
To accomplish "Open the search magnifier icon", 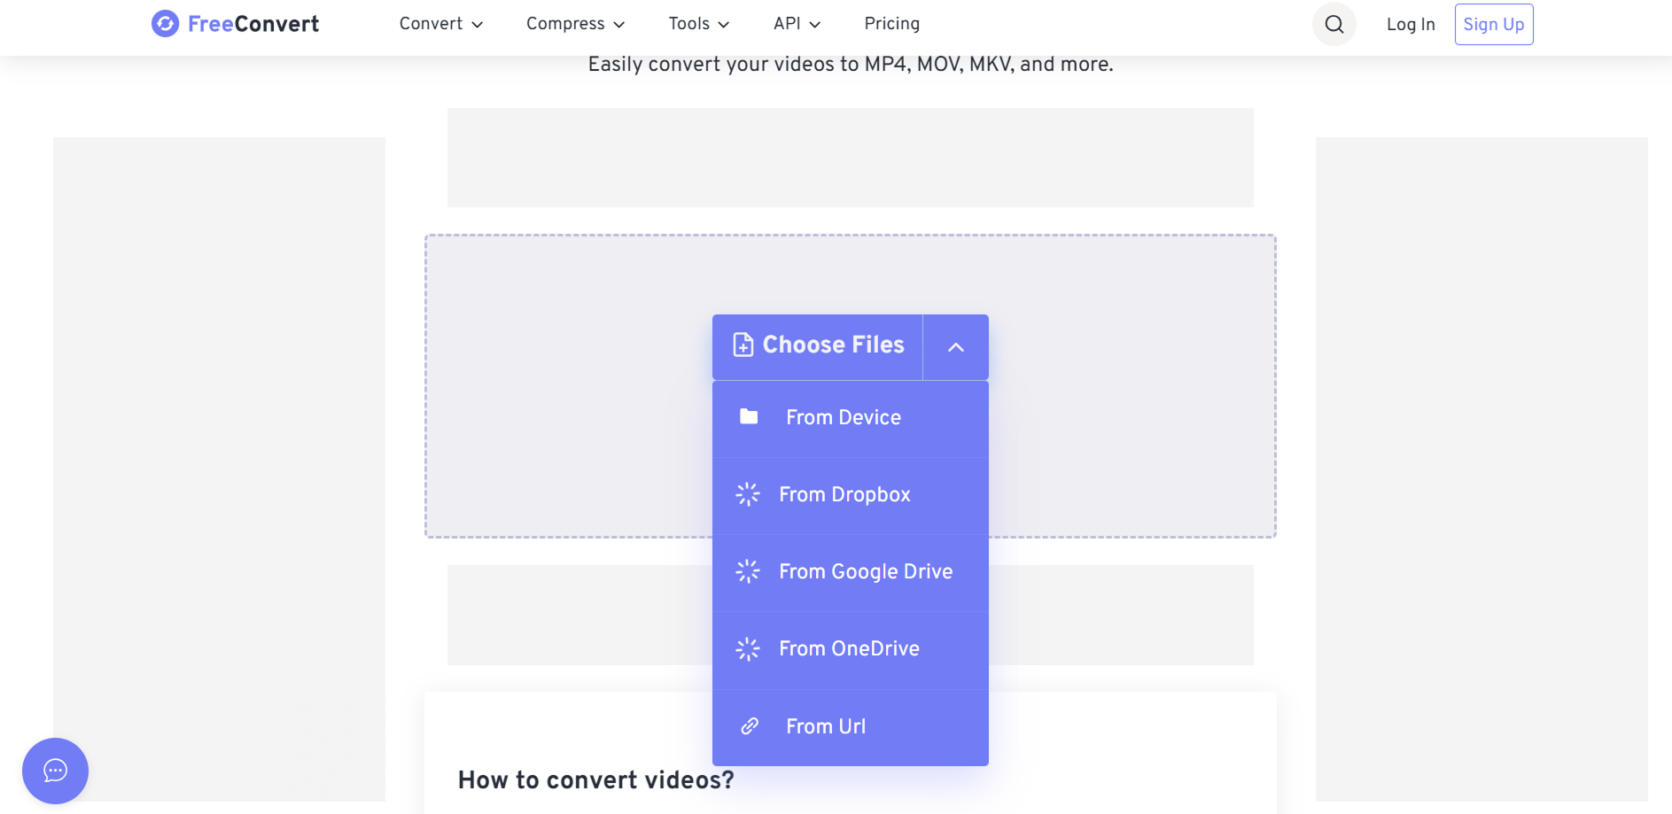I will [1334, 25].
